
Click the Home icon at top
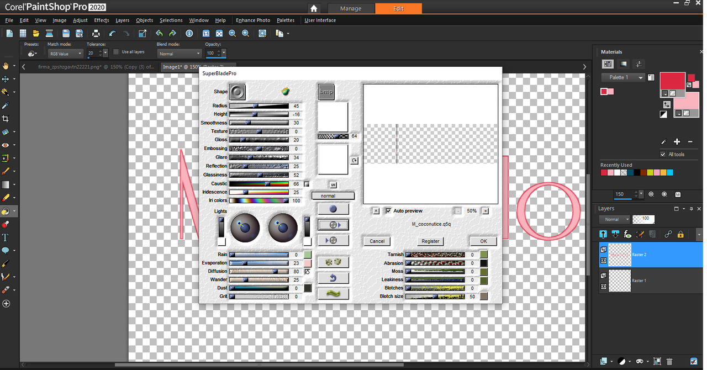point(314,8)
